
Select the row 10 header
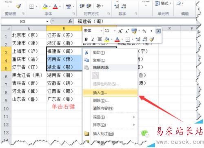(x=6, y=107)
